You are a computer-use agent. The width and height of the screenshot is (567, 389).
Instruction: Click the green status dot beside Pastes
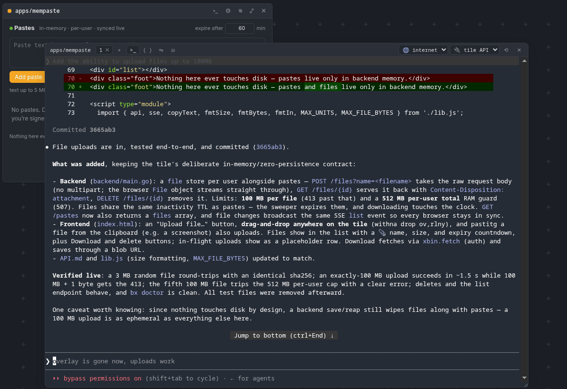pos(11,28)
